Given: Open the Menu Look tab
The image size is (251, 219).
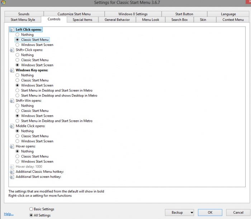Looking at the screenshot, I should pos(151,20).
